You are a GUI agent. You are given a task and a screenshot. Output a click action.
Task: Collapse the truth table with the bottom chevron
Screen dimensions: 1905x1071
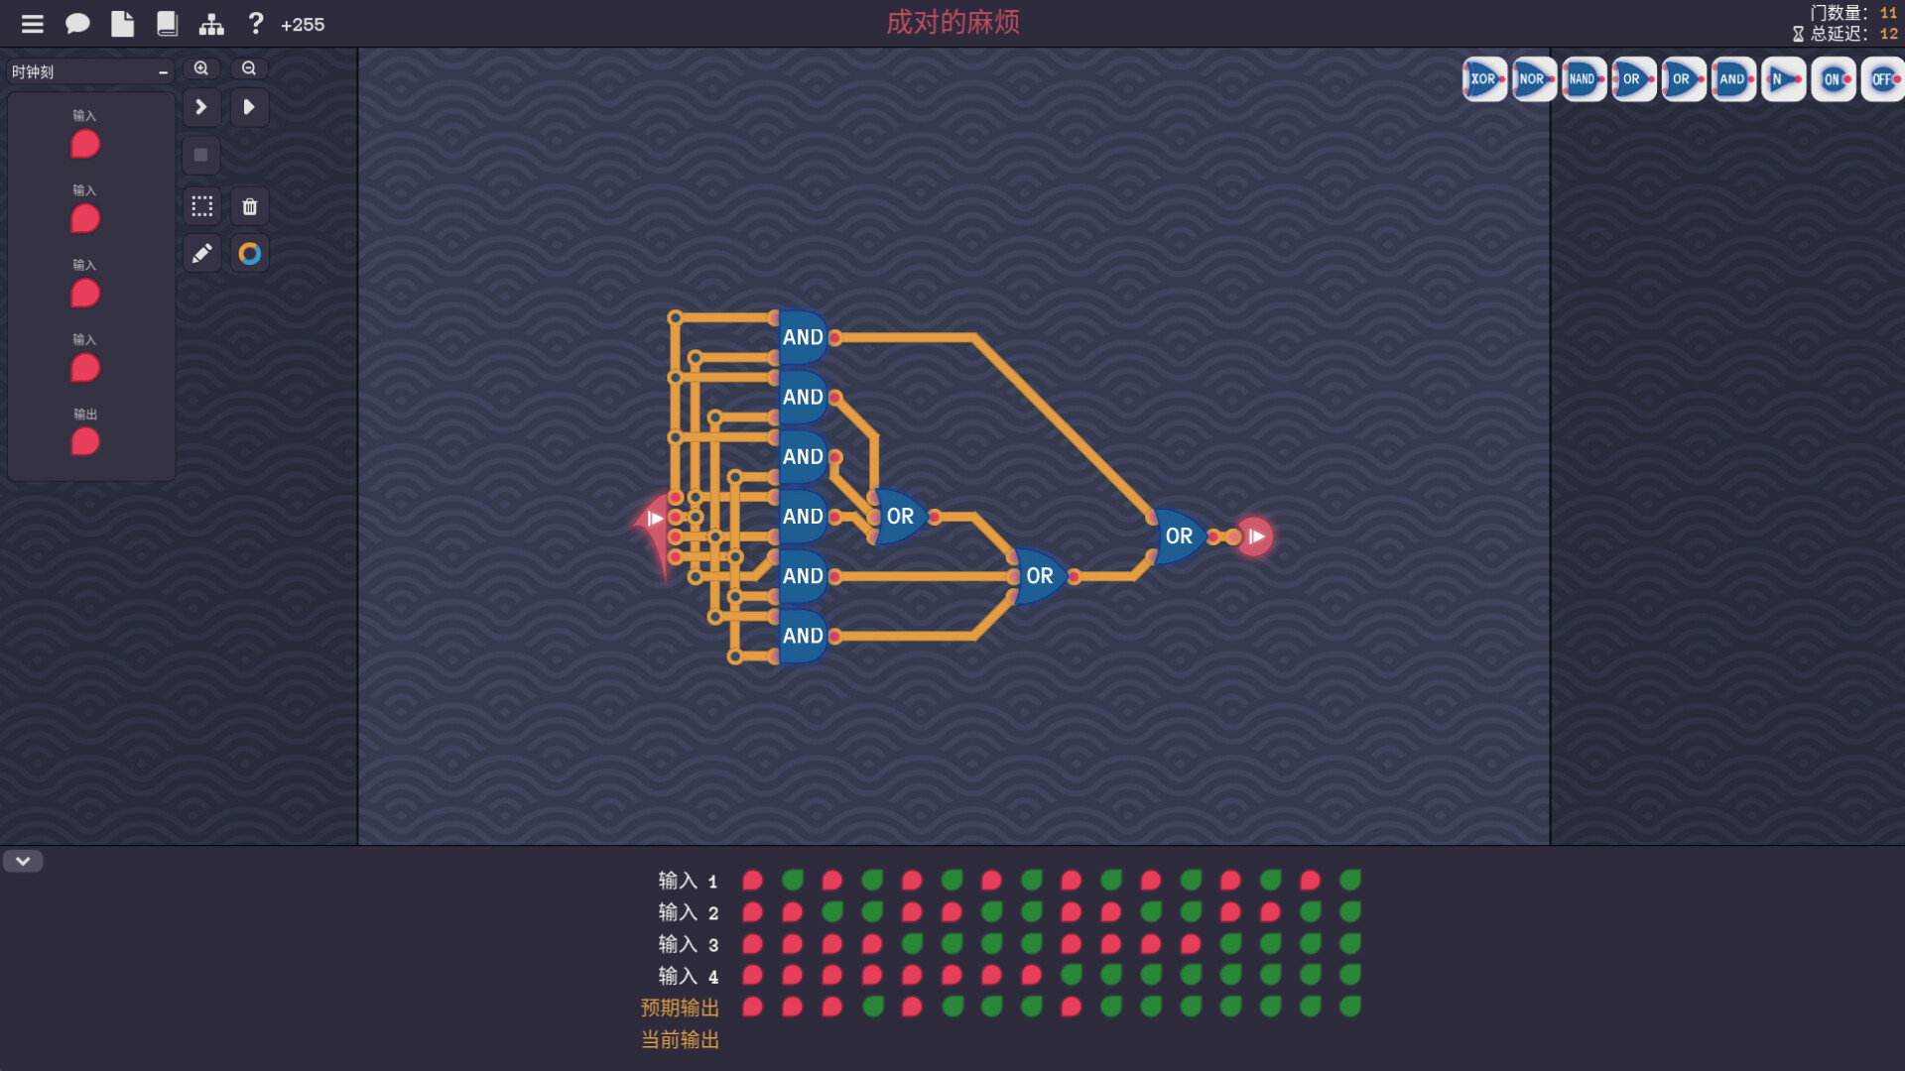pyautogui.click(x=22, y=861)
